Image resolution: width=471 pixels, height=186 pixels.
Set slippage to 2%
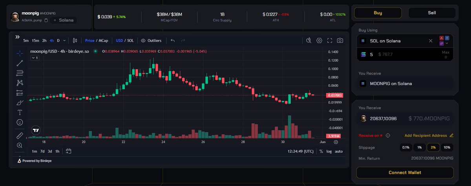433,147
